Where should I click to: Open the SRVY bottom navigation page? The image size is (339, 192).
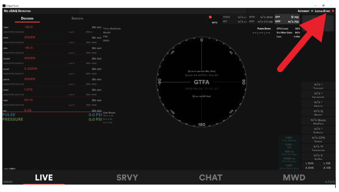pos(127,178)
